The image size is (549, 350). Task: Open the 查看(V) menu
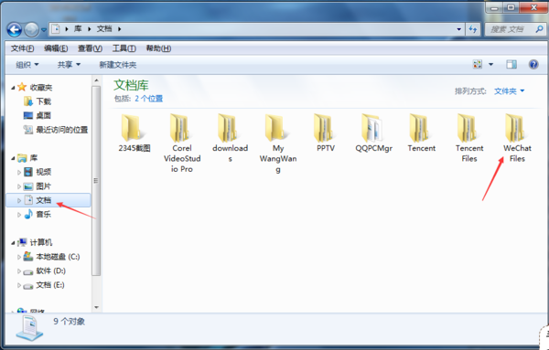point(90,48)
